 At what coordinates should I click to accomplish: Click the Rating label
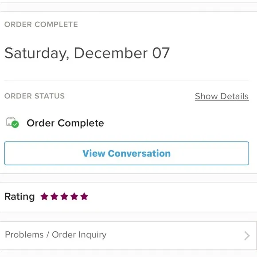19,197
